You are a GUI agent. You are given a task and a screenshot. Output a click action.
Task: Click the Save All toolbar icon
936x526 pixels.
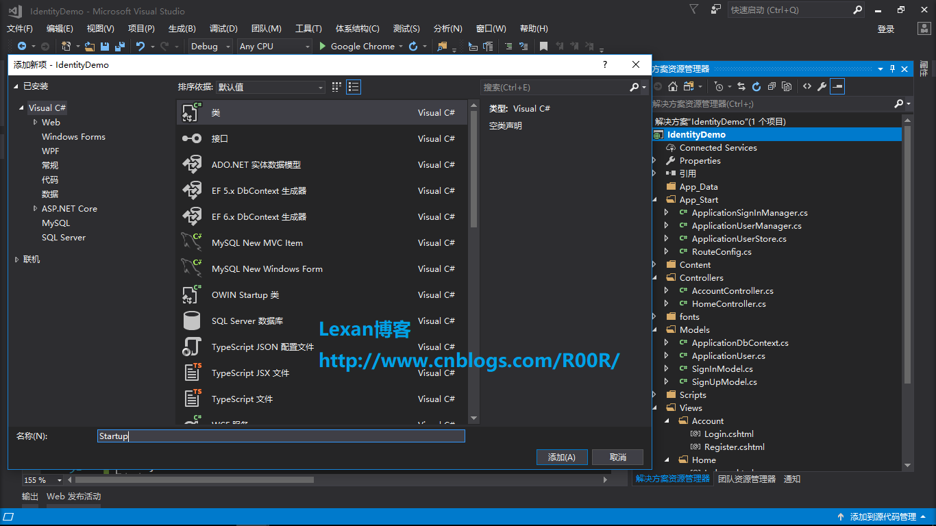tap(119, 46)
